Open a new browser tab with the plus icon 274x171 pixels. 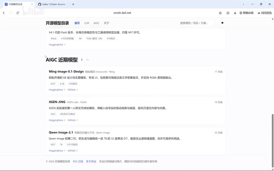coord(73,4)
